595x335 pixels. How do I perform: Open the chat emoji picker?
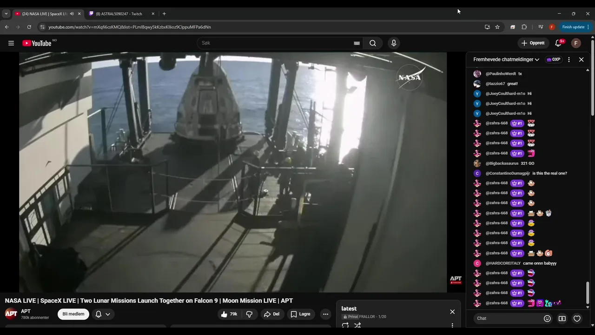coord(547,318)
